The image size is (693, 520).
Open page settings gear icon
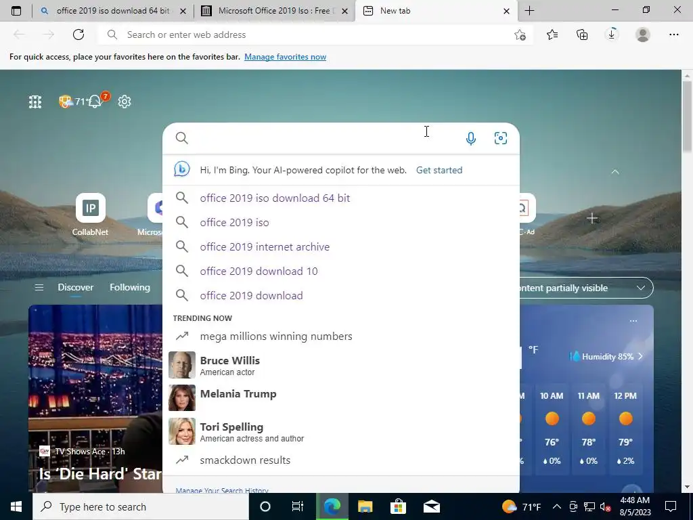click(x=125, y=102)
